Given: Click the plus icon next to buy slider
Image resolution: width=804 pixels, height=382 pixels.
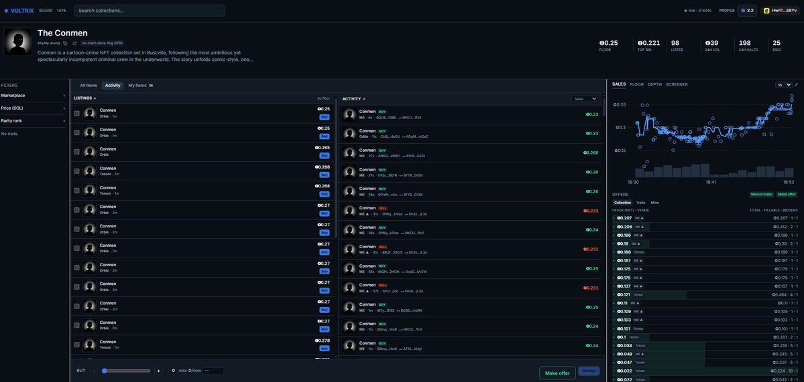Looking at the screenshot, I should (x=158, y=371).
